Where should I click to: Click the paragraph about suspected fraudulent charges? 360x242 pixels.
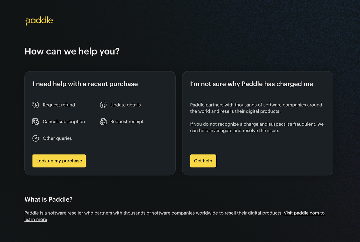[257, 127]
